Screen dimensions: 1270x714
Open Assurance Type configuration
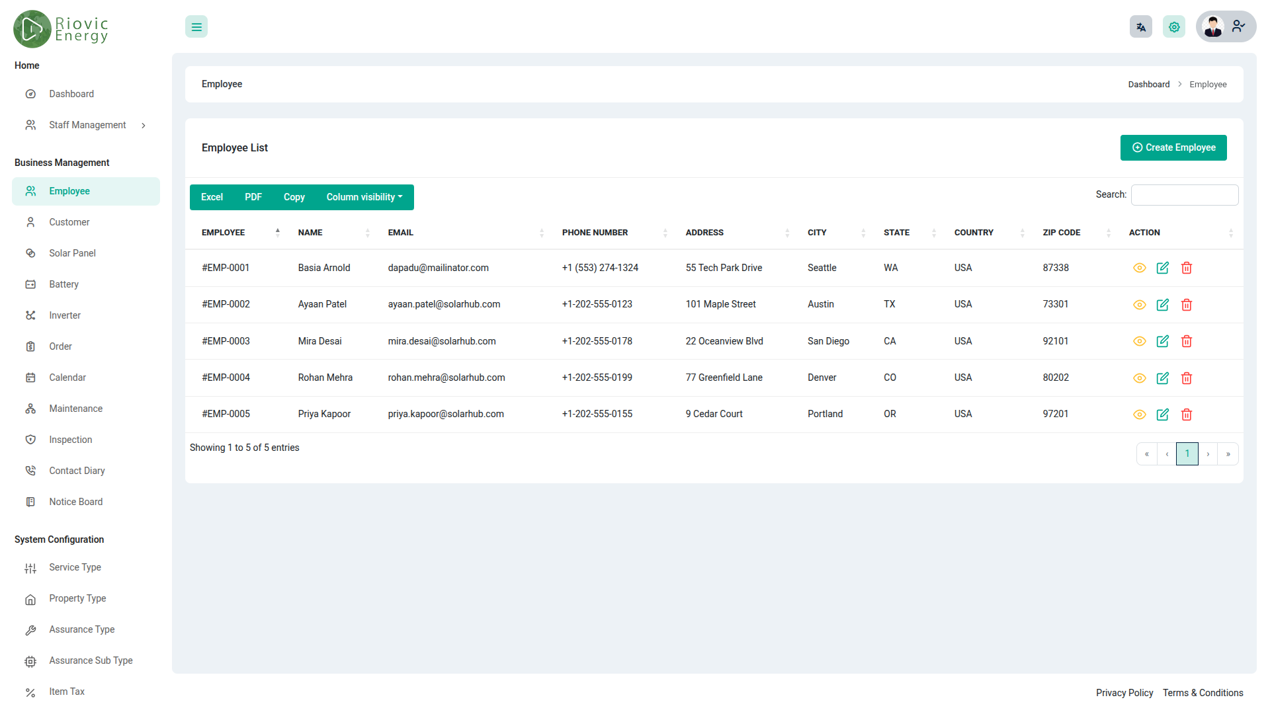click(86, 629)
